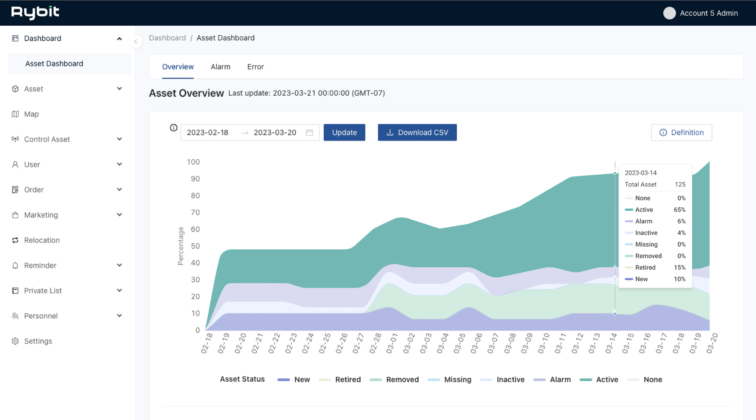Open the Error tab
The width and height of the screenshot is (756, 420).
[x=255, y=67]
